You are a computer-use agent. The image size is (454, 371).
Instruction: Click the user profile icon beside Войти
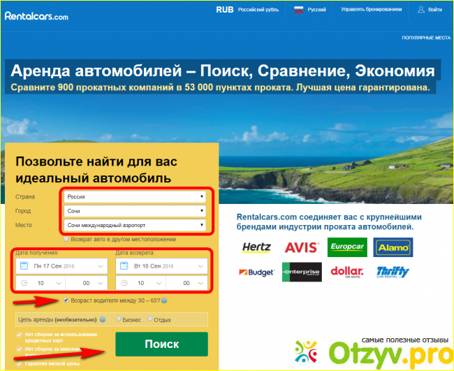(x=420, y=10)
